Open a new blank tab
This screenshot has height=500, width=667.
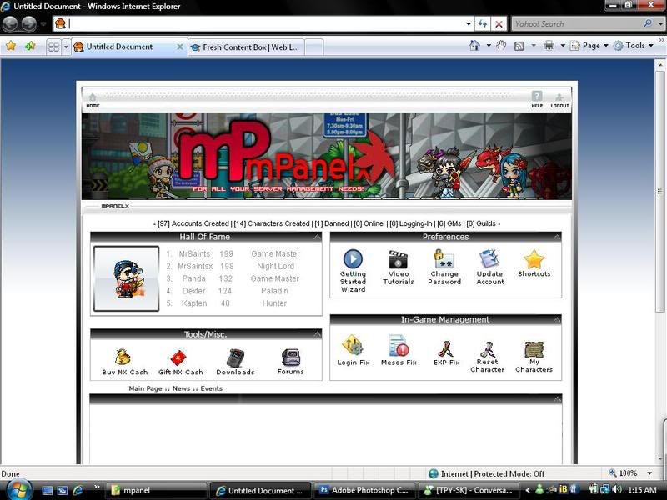pyautogui.click(x=314, y=47)
